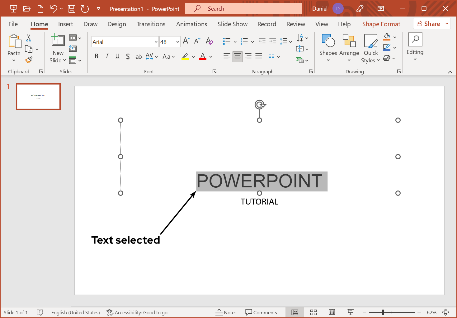Click the Cut (scissors) icon
Viewport: 457px width, 318px height.
point(29,37)
